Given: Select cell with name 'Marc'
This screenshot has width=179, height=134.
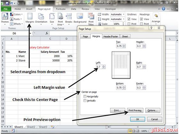Looking at the screenshot, I should (x=29, y=56).
